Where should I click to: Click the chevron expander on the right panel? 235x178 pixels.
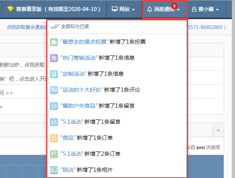pos(218,130)
